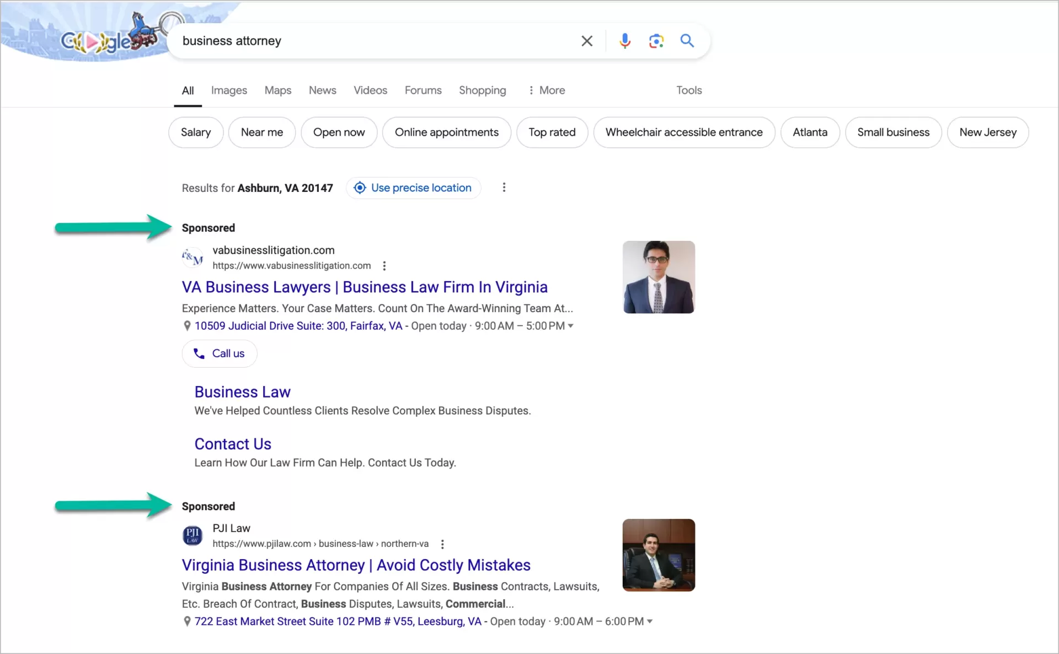Switch to the Maps tab
The image size is (1059, 654).
click(277, 90)
